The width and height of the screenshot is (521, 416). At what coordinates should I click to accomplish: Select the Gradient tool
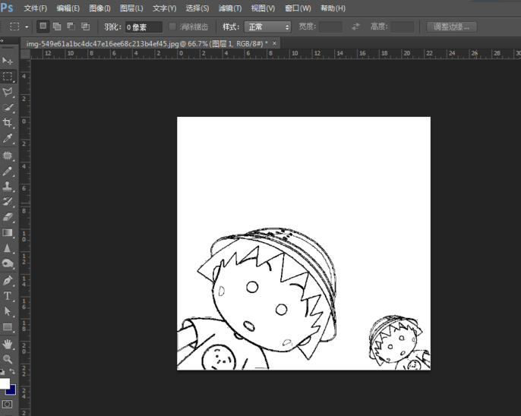click(8, 233)
